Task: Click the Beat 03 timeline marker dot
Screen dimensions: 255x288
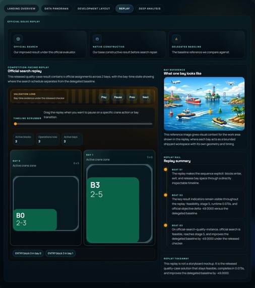Action: [165, 225]
